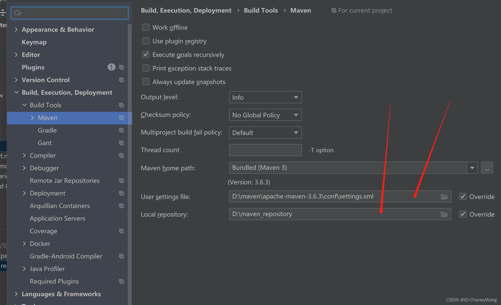Click project-level icon beside Compiler

pyautogui.click(x=121, y=155)
